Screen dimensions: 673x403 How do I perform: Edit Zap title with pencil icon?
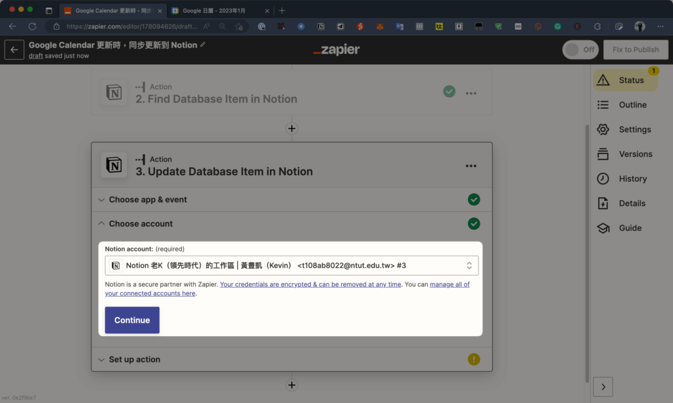pos(202,45)
